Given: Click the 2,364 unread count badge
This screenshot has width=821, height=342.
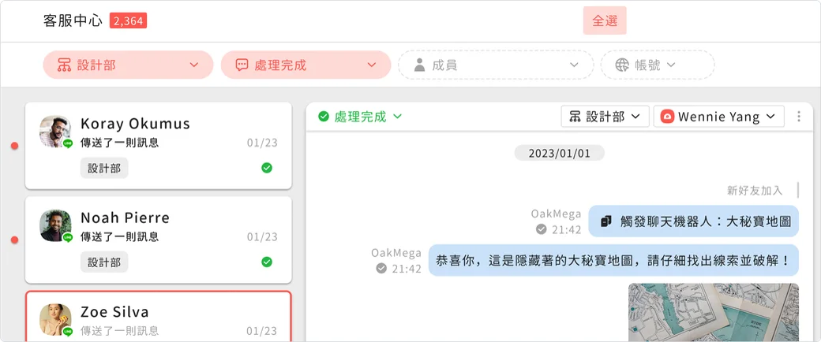Looking at the screenshot, I should [x=128, y=21].
